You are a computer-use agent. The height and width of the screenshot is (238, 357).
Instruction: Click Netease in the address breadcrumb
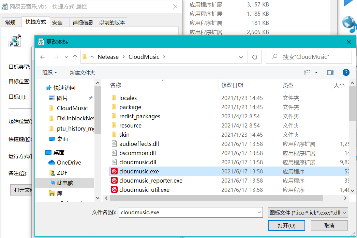[108, 57]
